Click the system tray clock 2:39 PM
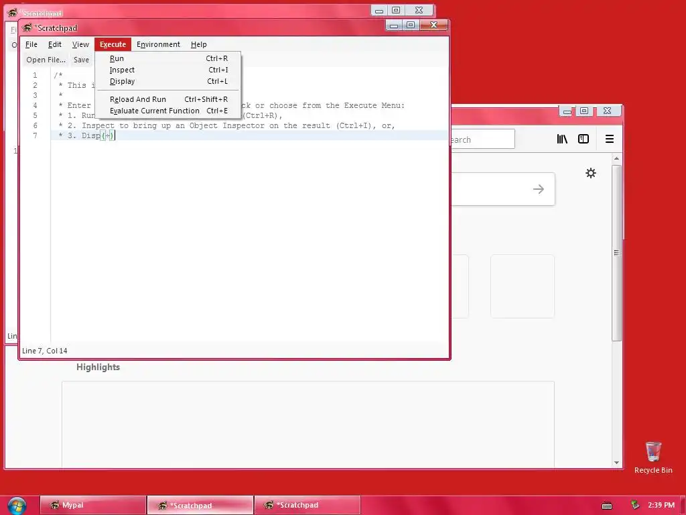This screenshot has height=515, width=686. pos(661,505)
